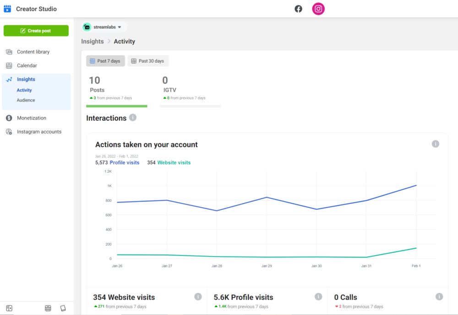Viewport: 458px width, 315px height.
Task: Open Monetization section
Action: click(32, 118)
